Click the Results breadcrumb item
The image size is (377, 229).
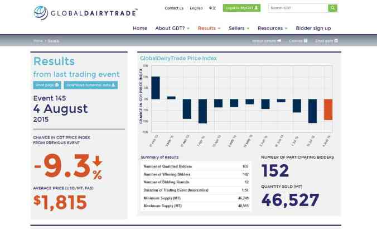(54, 41)
